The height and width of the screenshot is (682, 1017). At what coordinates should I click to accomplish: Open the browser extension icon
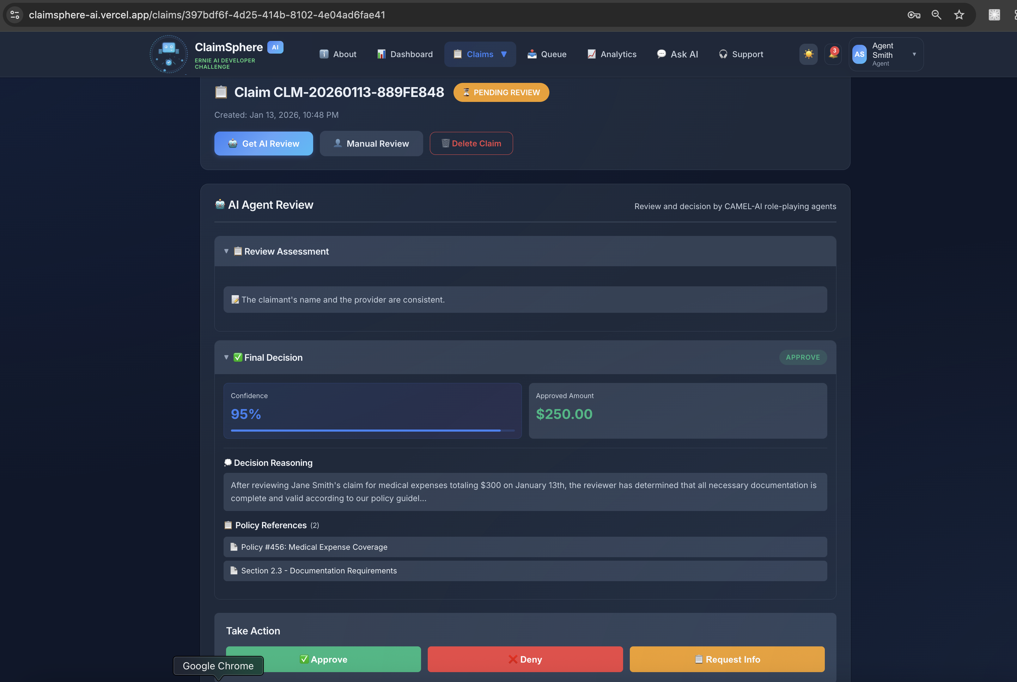994,15
